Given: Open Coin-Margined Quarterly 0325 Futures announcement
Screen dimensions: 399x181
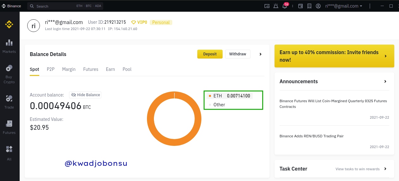Looking at the screenshot, I should [x=333, y=104].
